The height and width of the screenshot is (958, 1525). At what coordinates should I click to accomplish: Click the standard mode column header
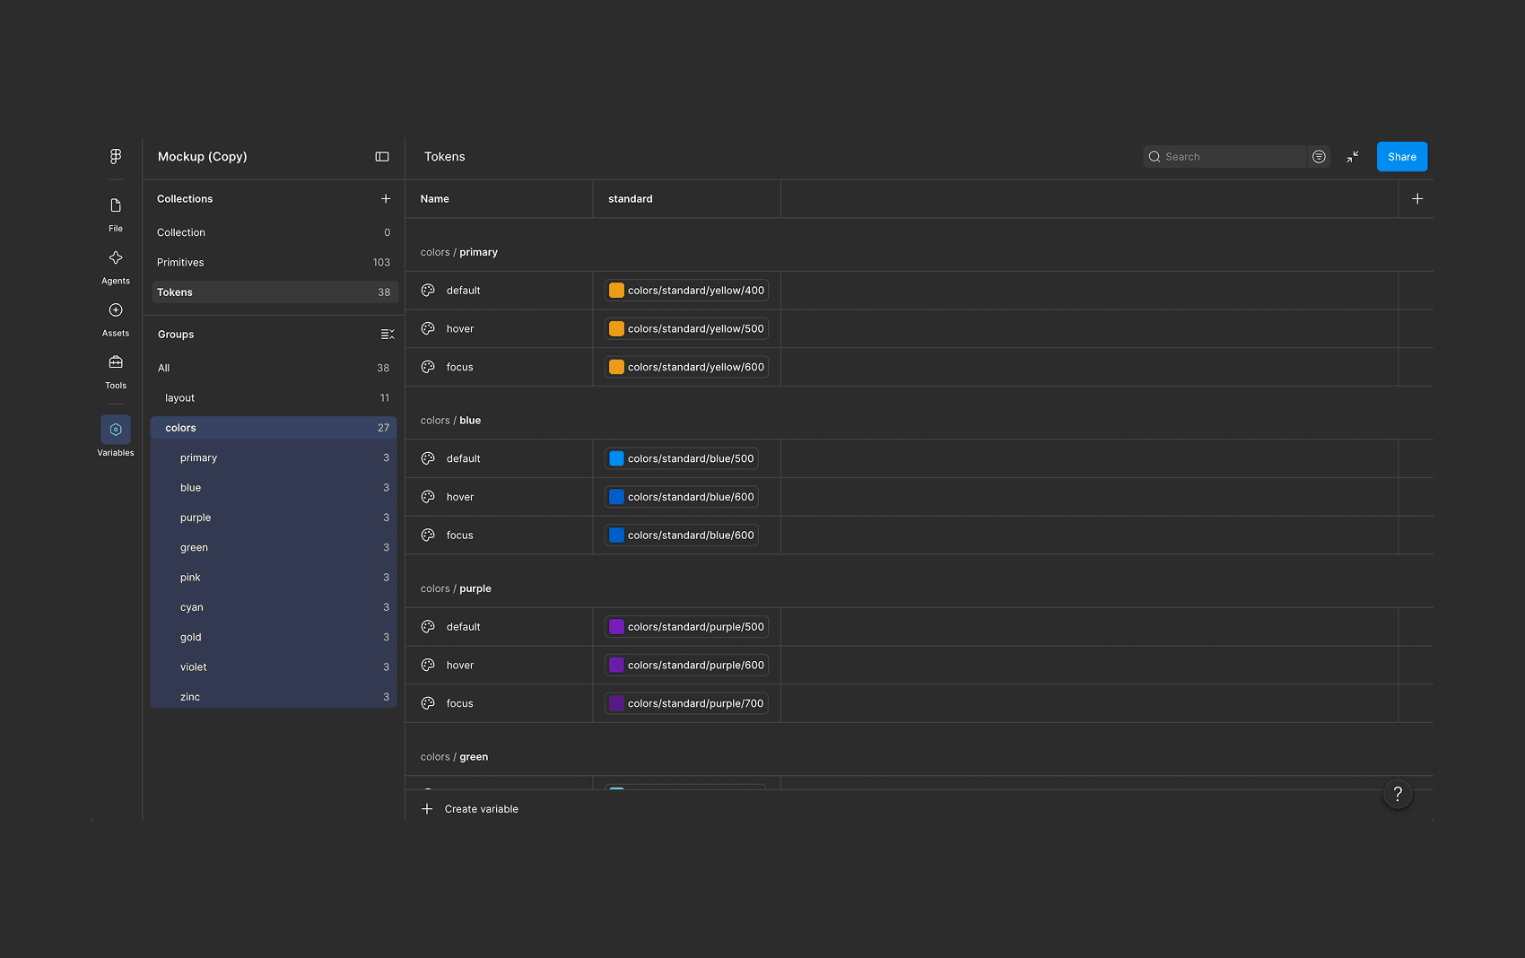pos(686,198)
